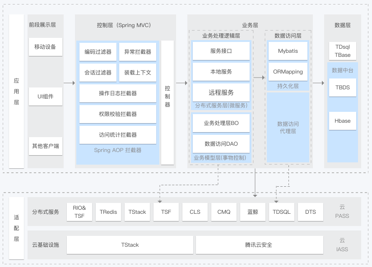Screen dimensions: 372x267
Task: Select the 移动设备 block
Action: [45, 46]
